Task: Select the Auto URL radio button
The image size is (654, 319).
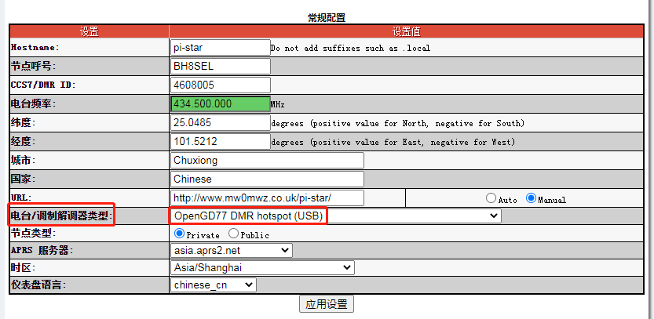Action: (x=491, y=198)
